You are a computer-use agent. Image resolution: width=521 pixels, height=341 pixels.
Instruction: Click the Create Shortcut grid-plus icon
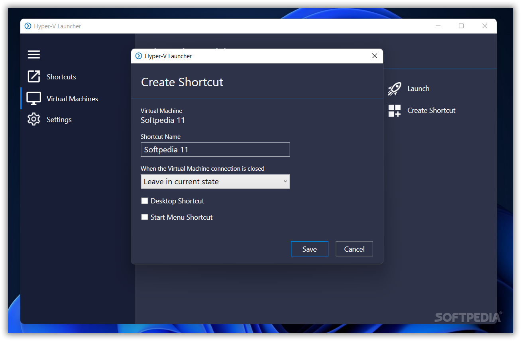point(395,110)
